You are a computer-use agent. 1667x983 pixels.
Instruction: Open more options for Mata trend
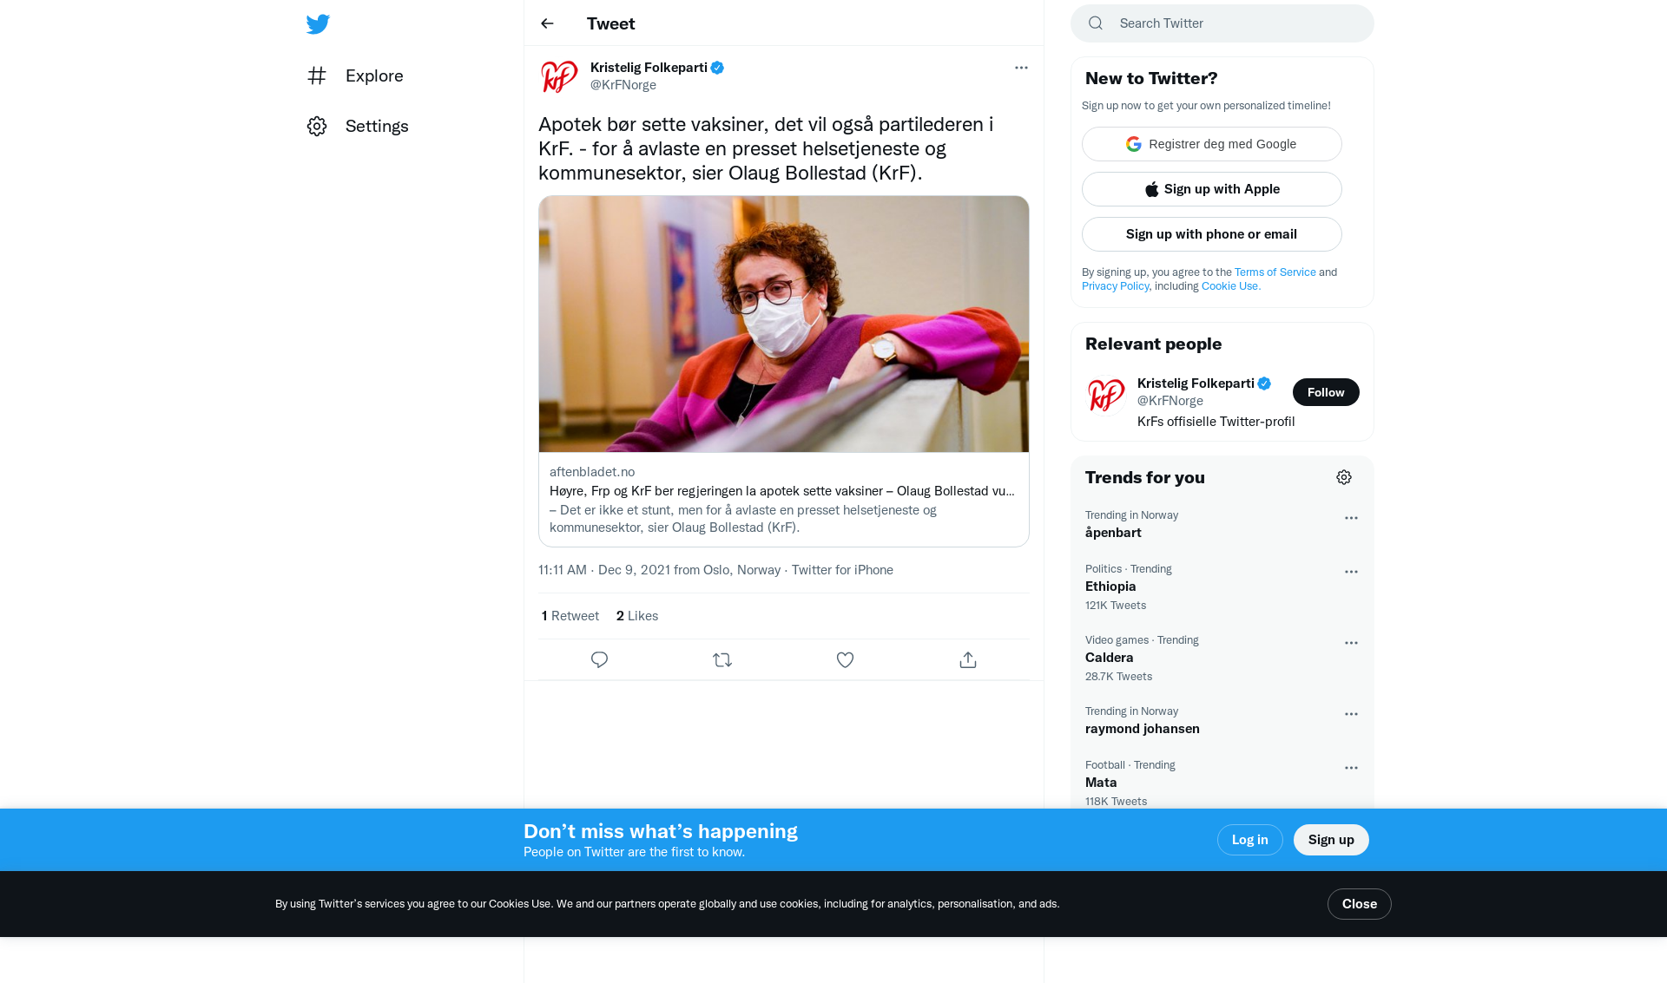1351,768
